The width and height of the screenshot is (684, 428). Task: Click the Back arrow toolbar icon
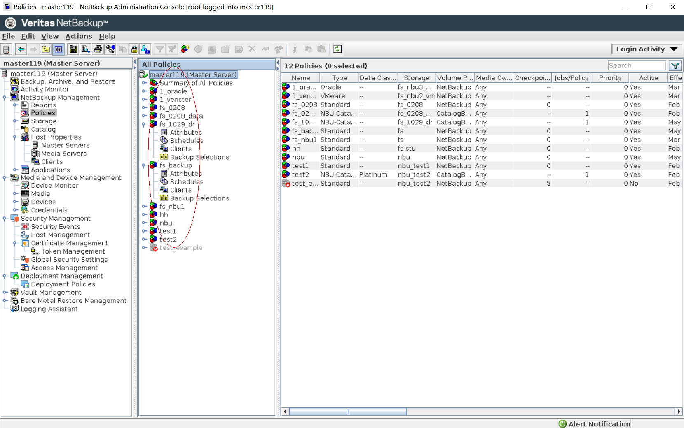(x=21, y=49)
